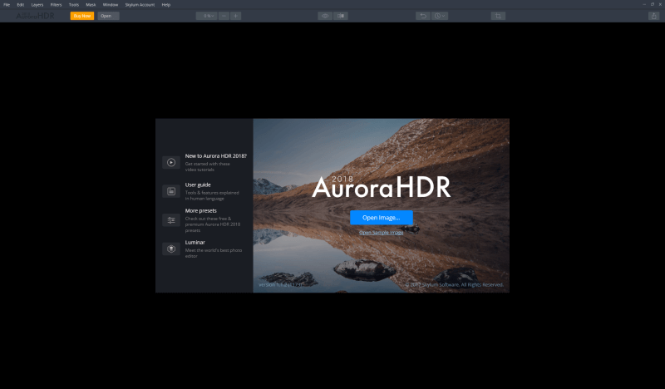Click 'Meet the world's best photo editor' text

click(214, 254)
